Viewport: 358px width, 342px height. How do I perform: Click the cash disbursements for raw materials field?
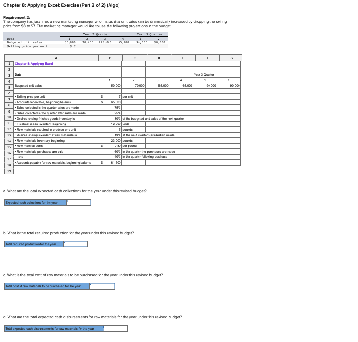click(115, 329)
